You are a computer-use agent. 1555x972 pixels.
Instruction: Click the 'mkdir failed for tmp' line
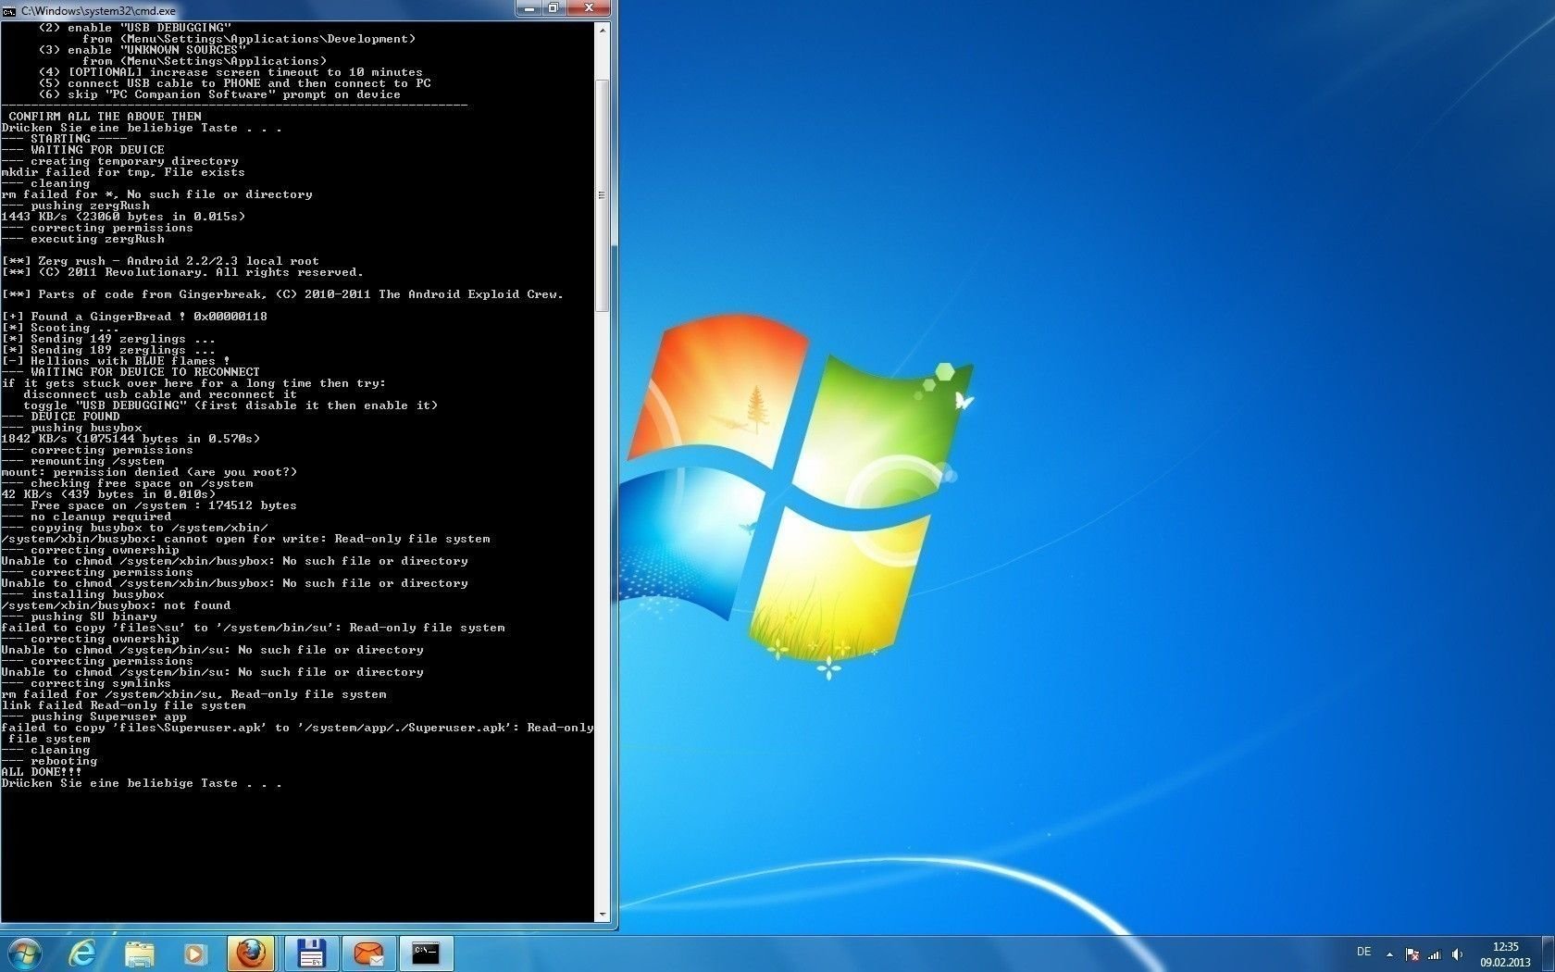pos(123,172)
